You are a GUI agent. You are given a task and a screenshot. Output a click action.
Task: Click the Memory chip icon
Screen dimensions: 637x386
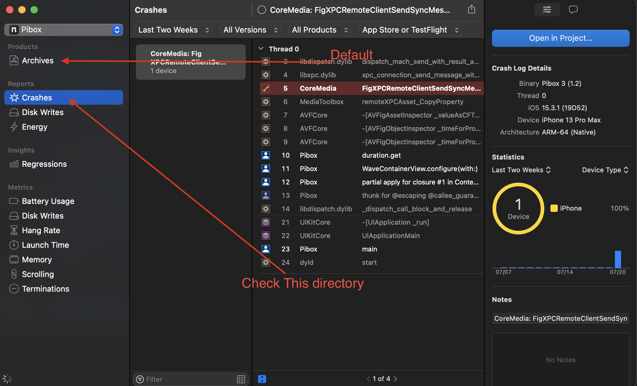pos(14,259)
